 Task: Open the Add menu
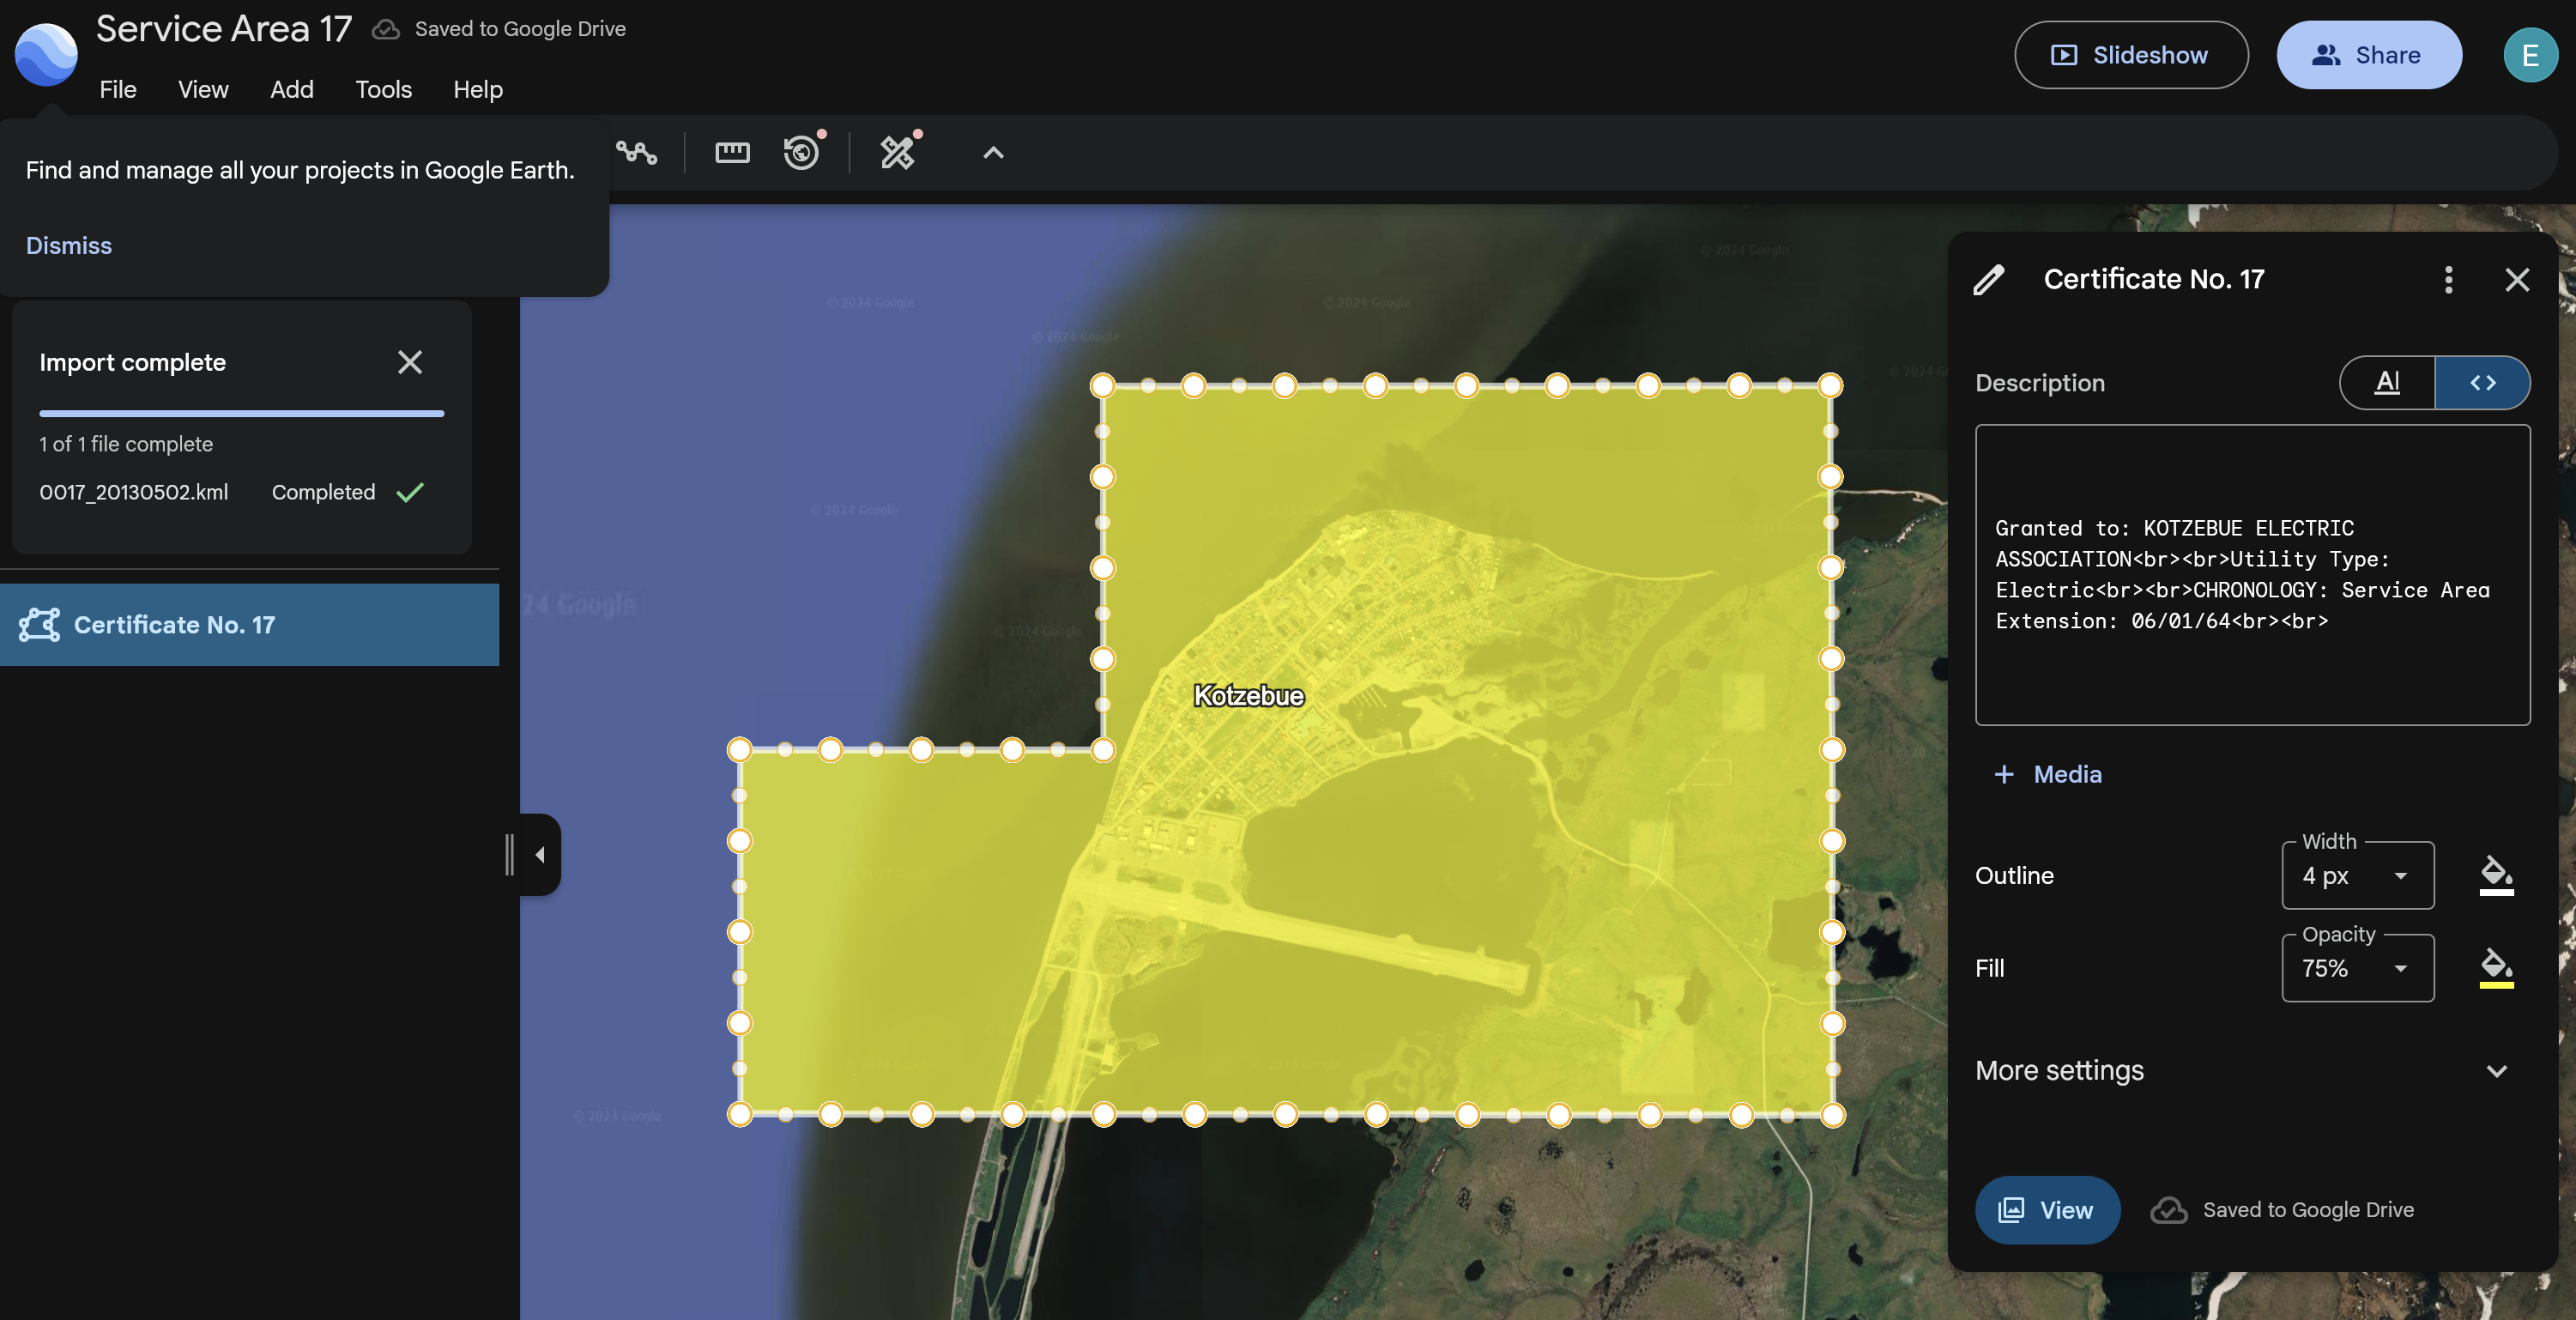point(292,89)
